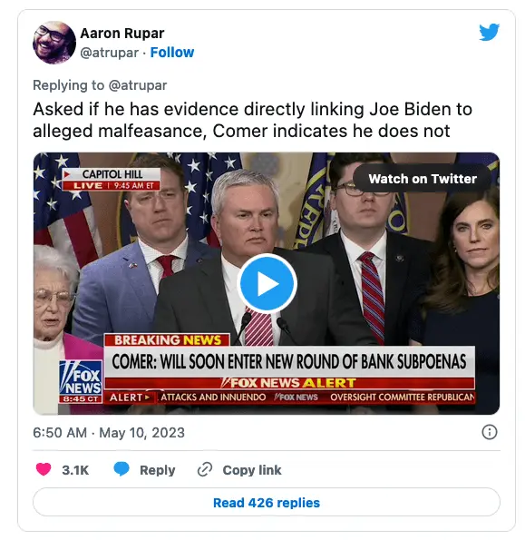The image size is (525, 540).
Task: Open Aaron Rupar's profile avatar
Action: pos(54,43)
